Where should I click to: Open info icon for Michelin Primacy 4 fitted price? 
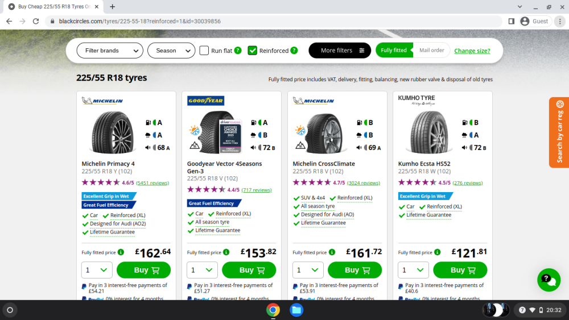click(121, 252)
